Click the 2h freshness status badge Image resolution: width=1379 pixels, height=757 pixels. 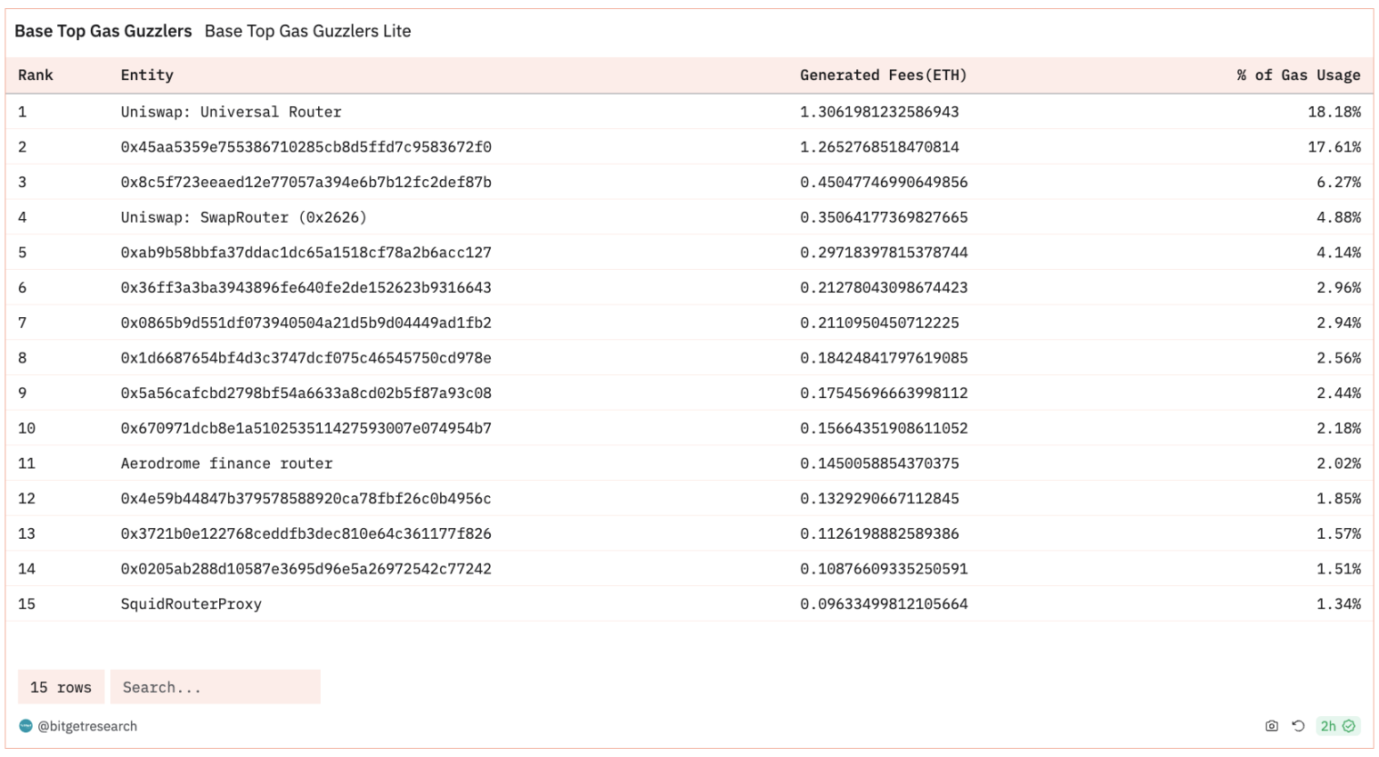(x=1337, y=726)
